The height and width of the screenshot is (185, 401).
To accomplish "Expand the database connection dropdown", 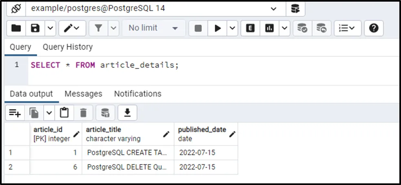I will [273, 8].
